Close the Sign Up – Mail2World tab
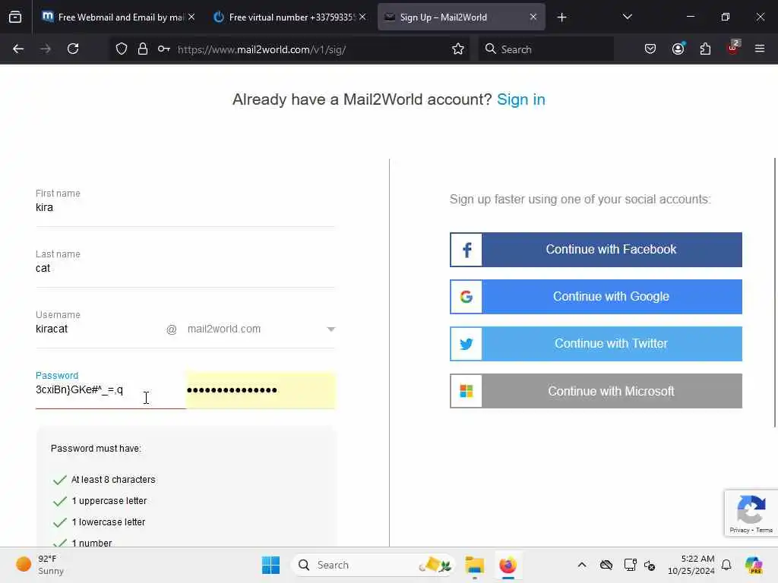Image resolution: width=778 pixels, height=583 pixels. point(533,17)
